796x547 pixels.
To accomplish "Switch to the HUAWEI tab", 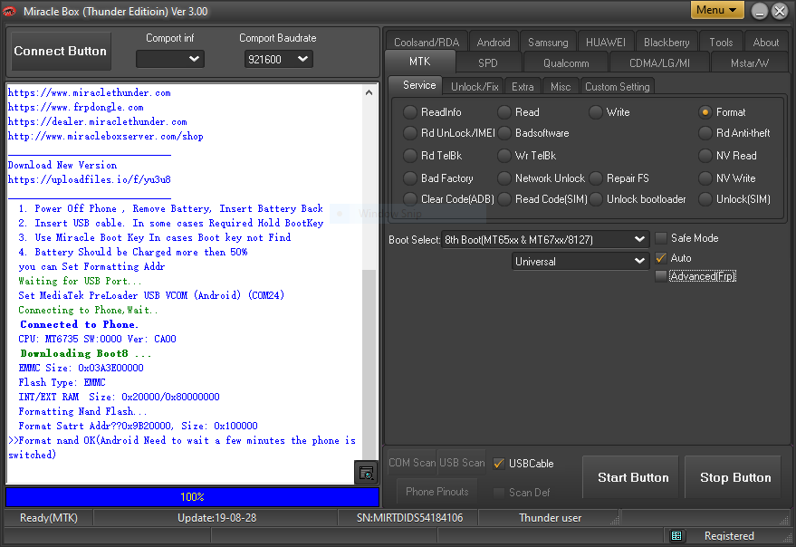I will 605,43.
